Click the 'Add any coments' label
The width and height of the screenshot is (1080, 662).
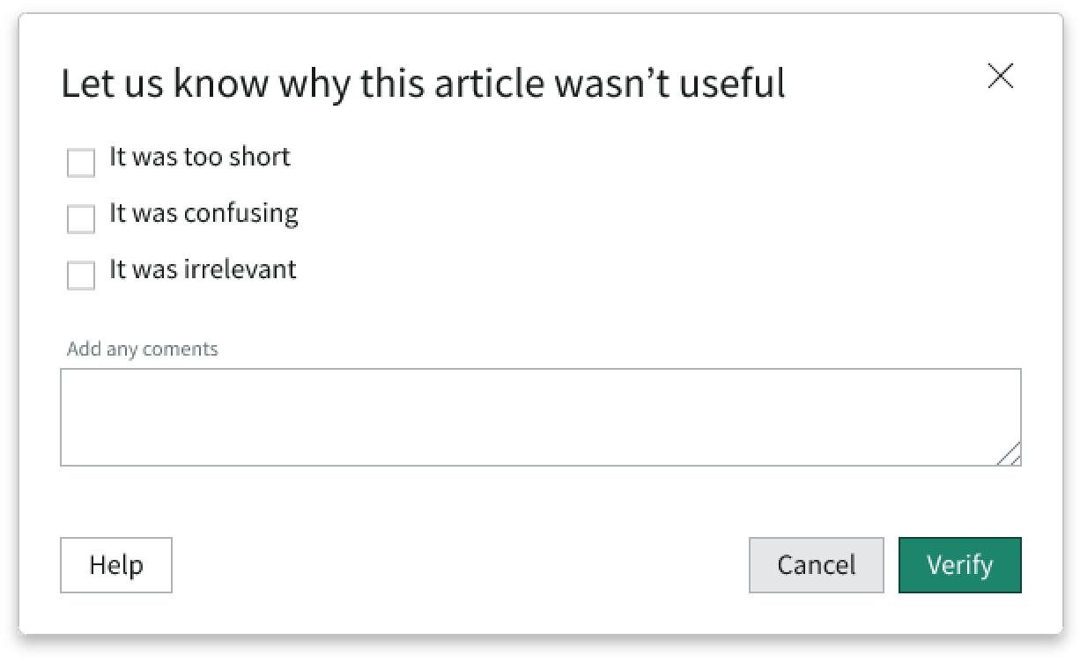point(142,349)
